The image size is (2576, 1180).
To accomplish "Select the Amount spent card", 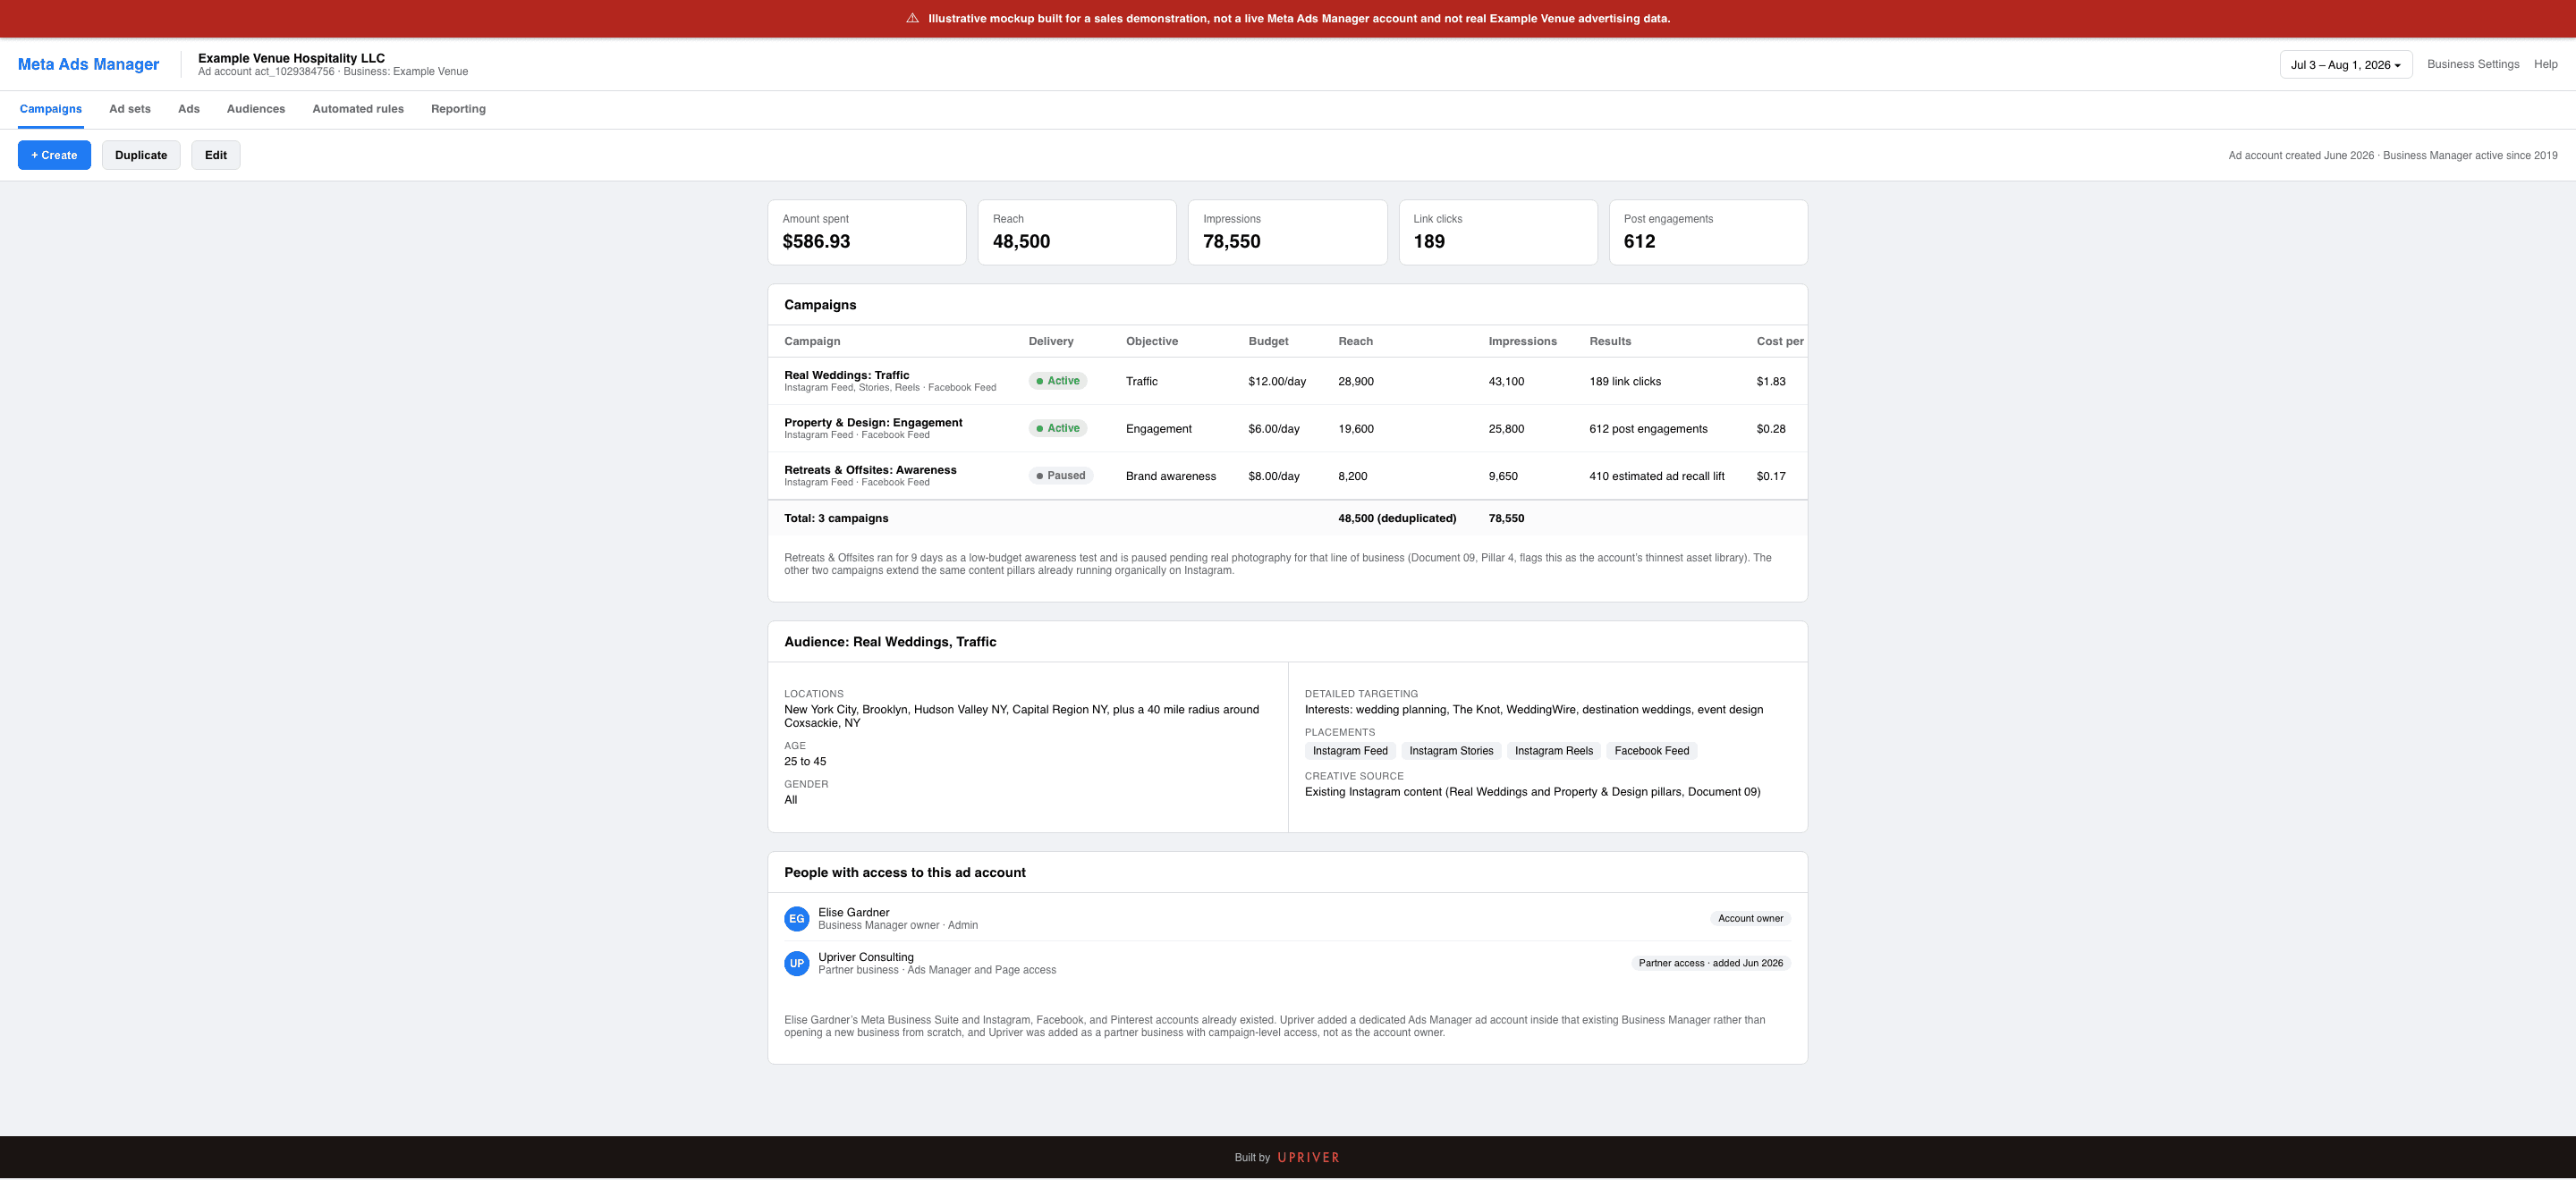I will pos(867,232).
